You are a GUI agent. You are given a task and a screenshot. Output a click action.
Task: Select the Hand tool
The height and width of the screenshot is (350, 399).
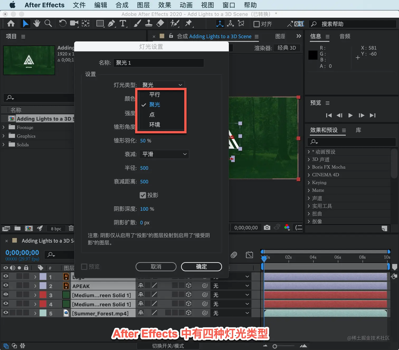[x=37, y=24]
